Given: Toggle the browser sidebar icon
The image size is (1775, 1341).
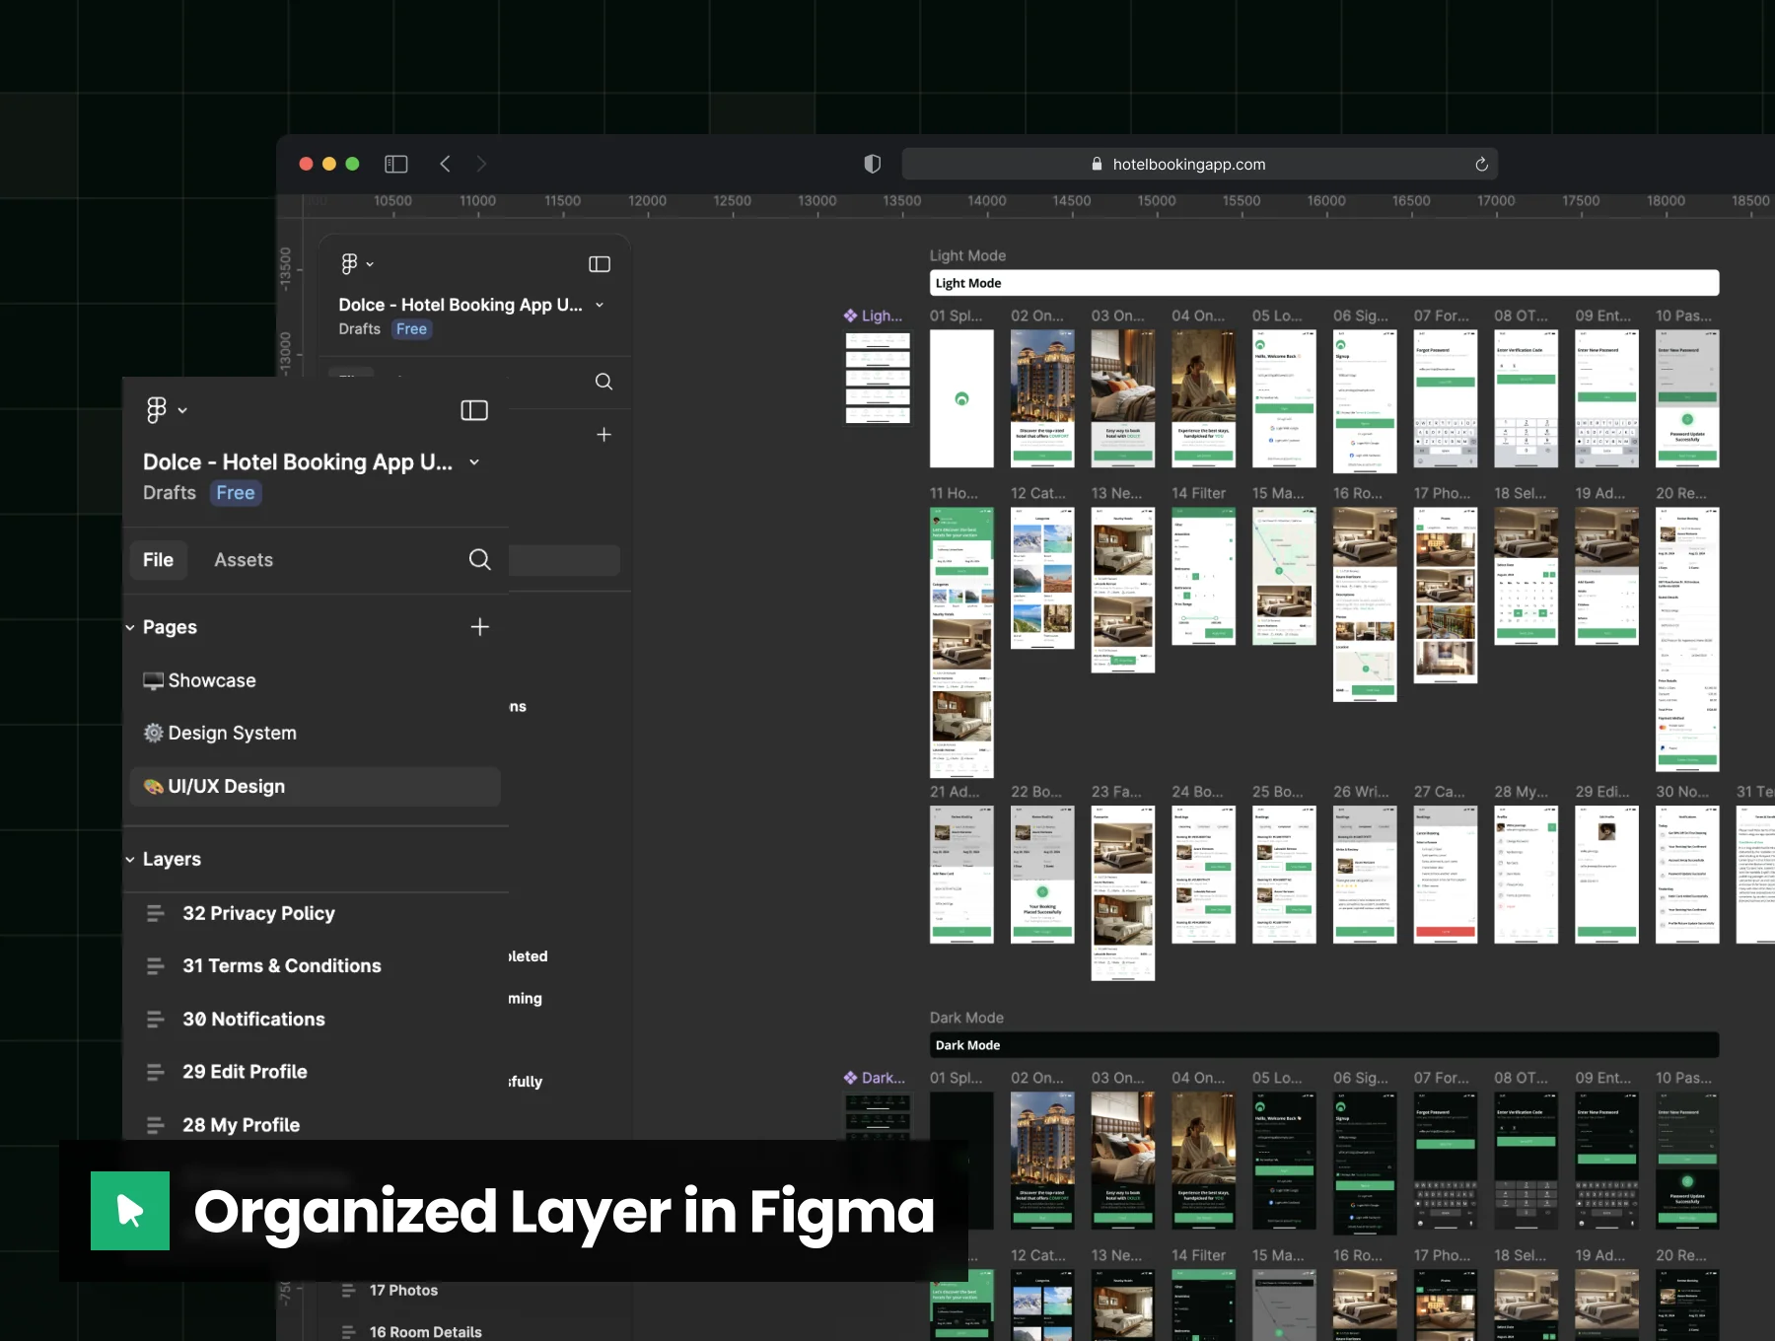Looking at the screenshot, I should point(396,164).
